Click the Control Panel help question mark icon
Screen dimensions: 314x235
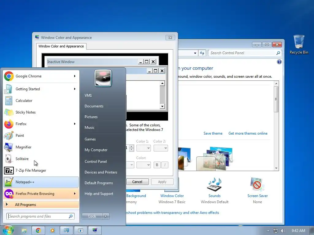279,62
